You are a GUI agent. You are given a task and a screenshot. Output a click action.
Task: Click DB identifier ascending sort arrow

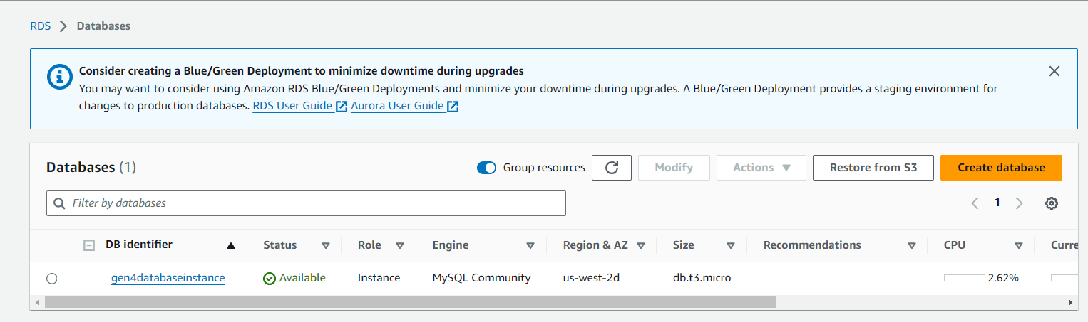coord(230,246)
